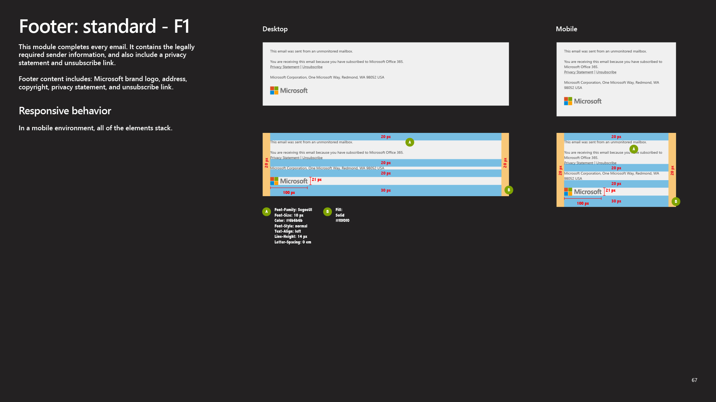Open Privacy Statement link in desktop footer
Screen dimensions: 716x402
click(x=285, y=67)
